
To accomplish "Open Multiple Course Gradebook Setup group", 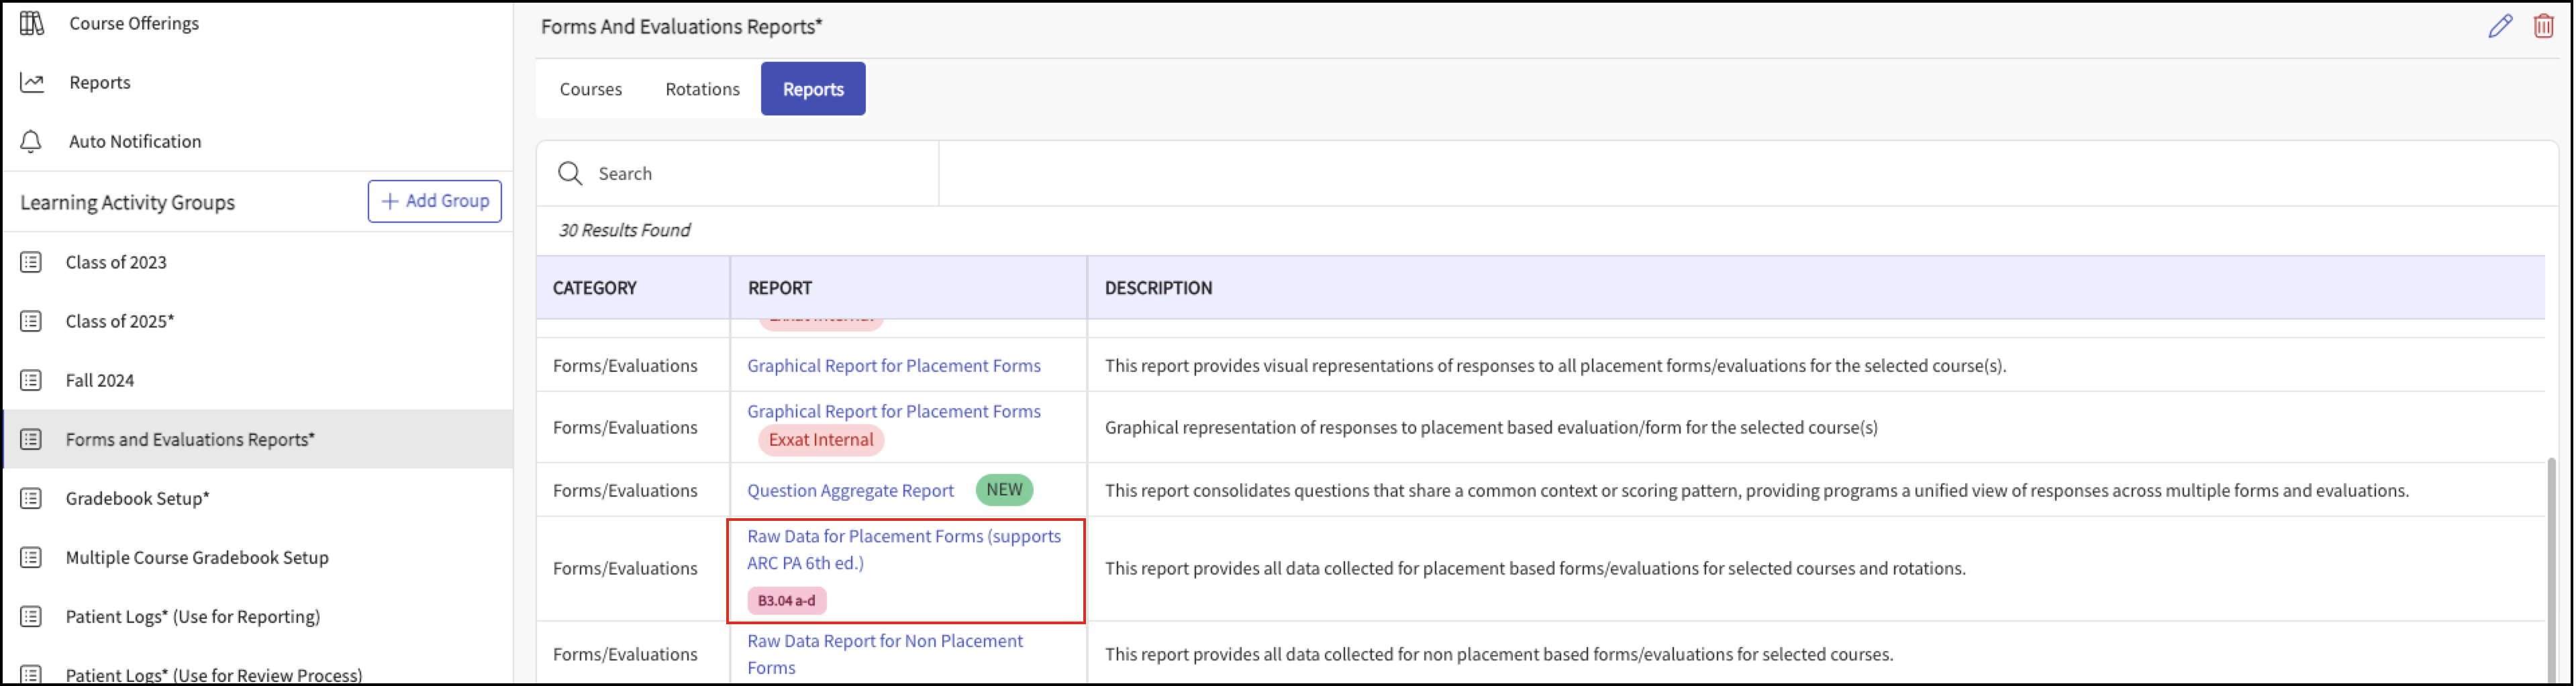I will coord(197,557).
